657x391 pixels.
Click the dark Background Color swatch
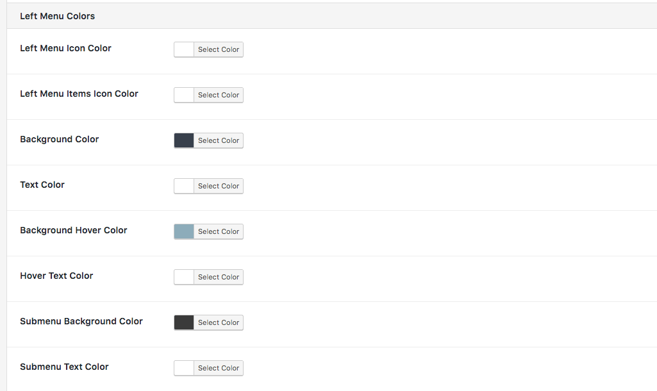[183, 140]
